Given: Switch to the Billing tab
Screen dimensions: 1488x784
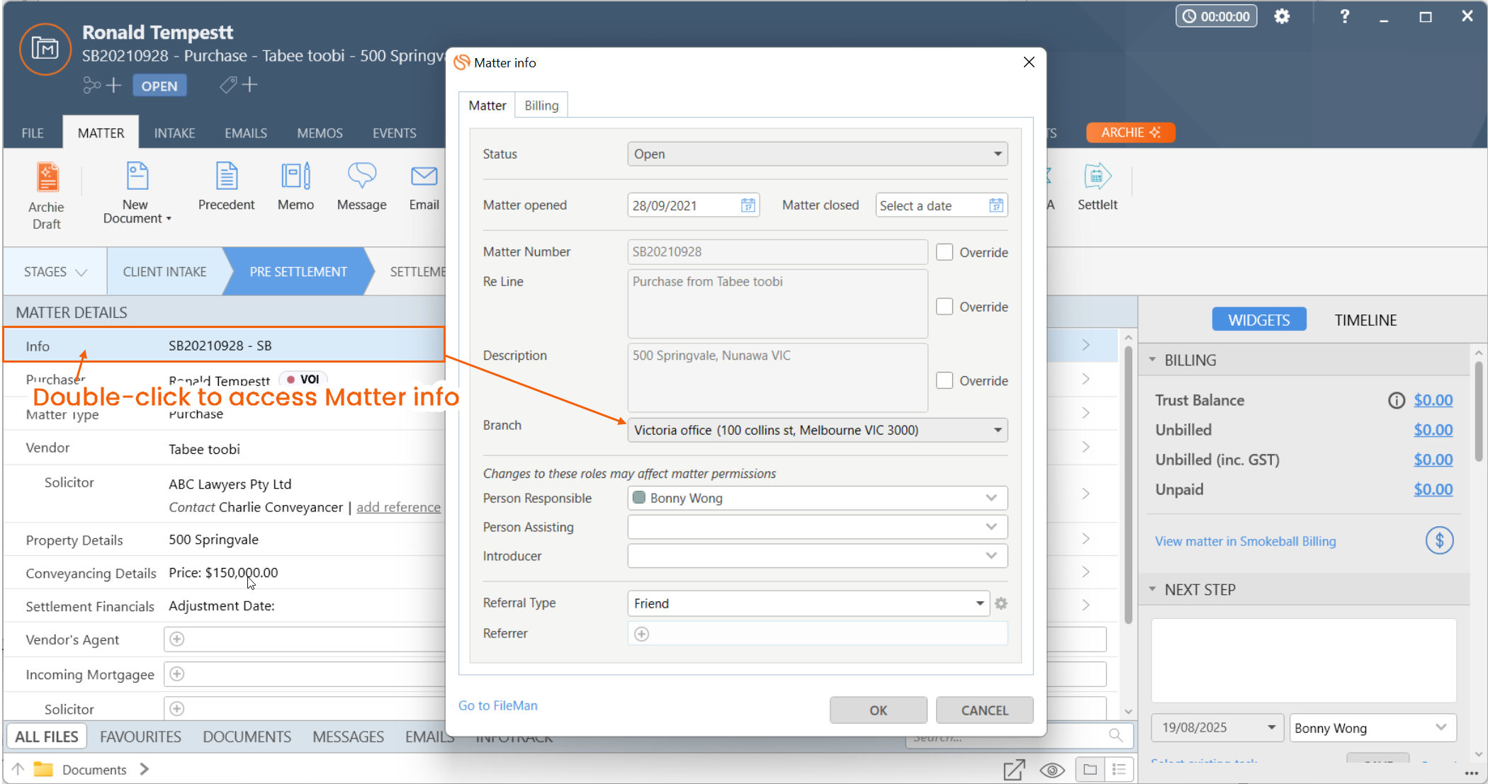Looking at the screenshot, I should [x=541, y=106].
